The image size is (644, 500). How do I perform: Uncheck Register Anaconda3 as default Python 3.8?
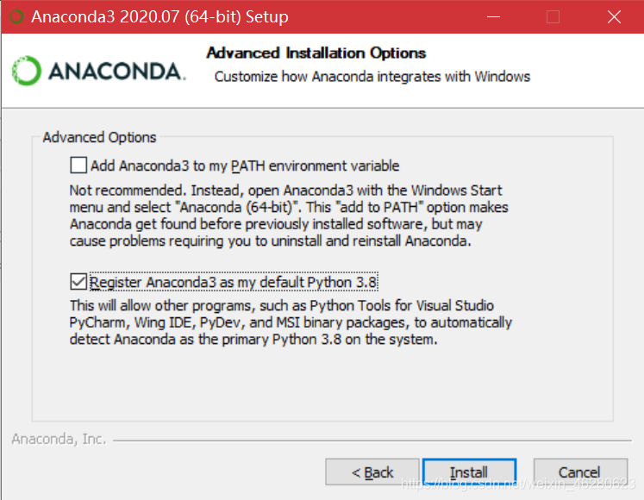(78, 282)
